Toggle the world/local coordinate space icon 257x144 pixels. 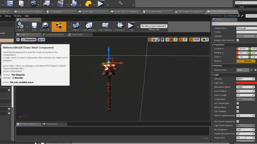coord(162,40)
